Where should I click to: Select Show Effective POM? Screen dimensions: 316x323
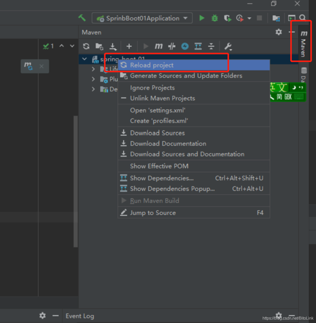194,166
